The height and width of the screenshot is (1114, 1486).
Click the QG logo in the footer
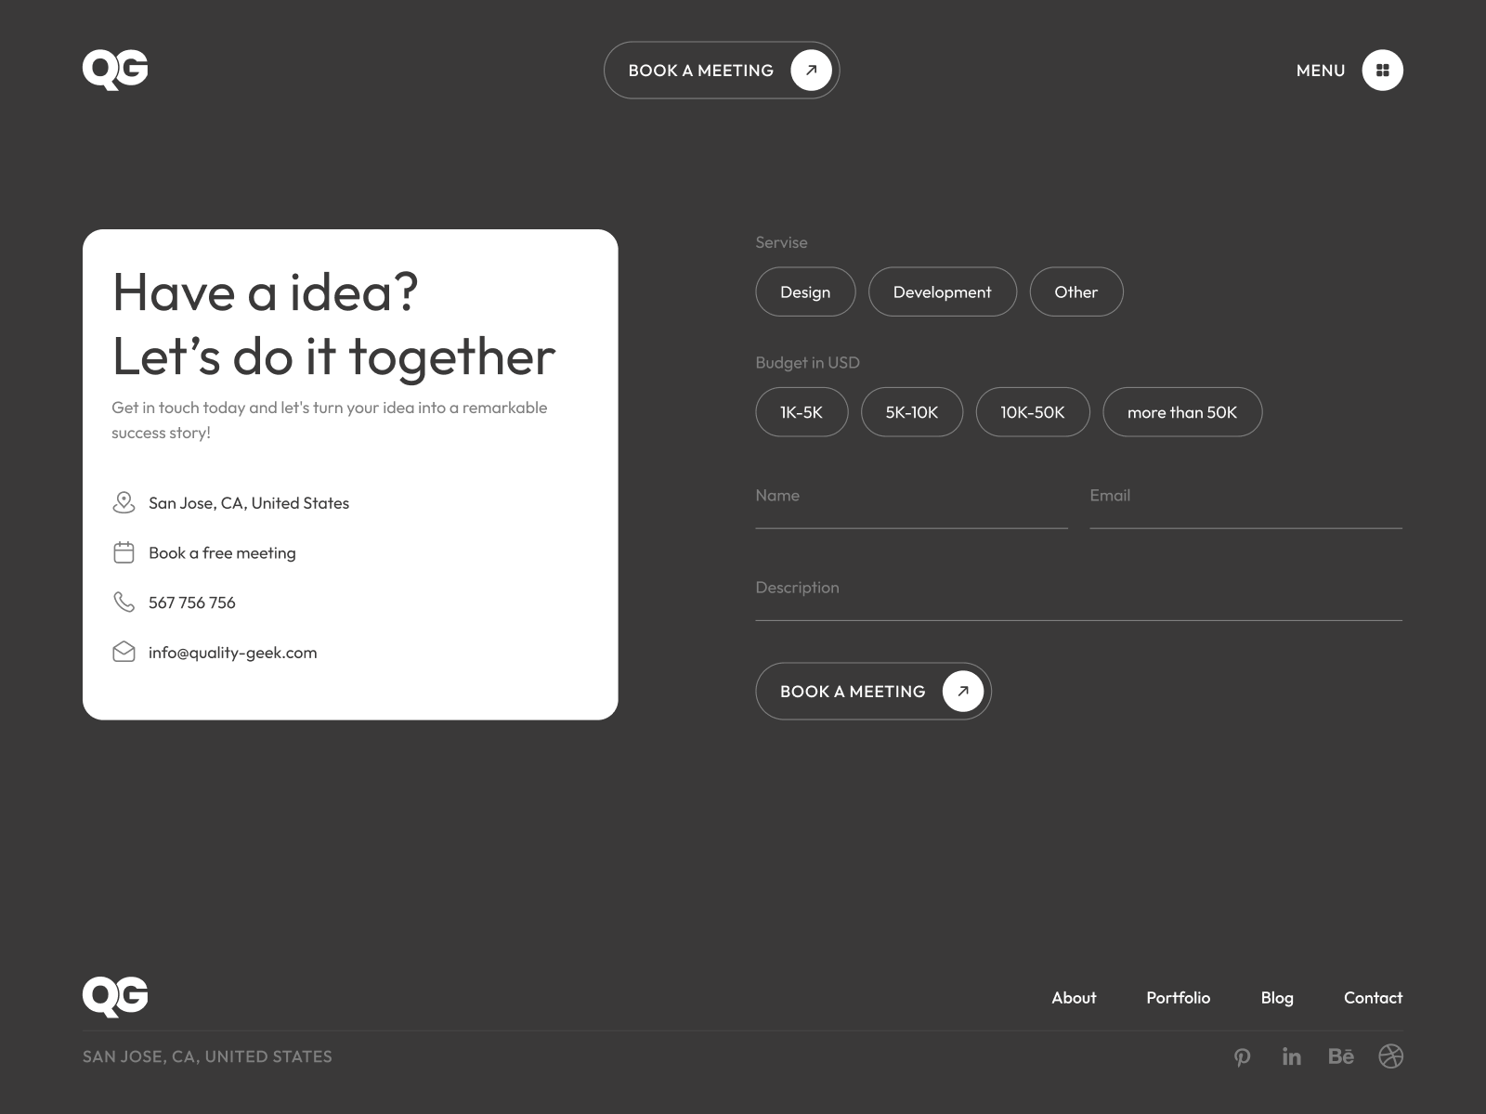point(115,997)
